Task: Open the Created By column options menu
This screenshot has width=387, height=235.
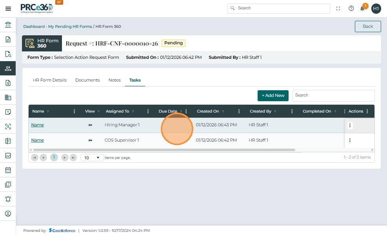Action: pos(292,111)
